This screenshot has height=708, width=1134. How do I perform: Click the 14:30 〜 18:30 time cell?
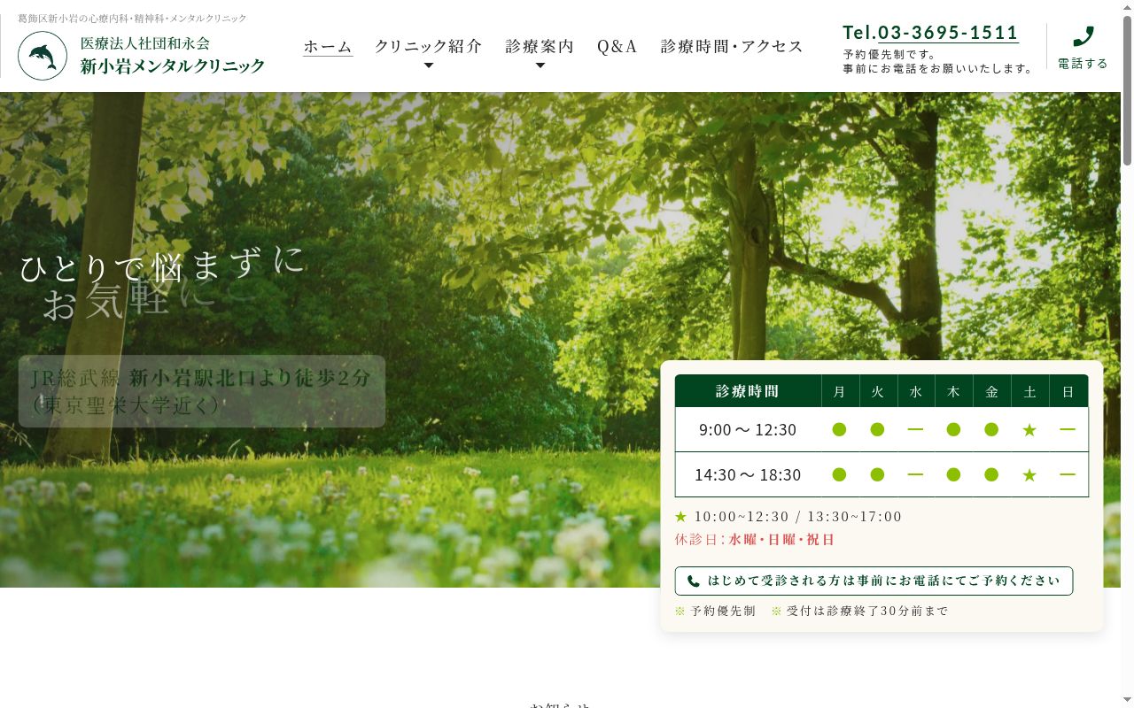coord(748,475)
